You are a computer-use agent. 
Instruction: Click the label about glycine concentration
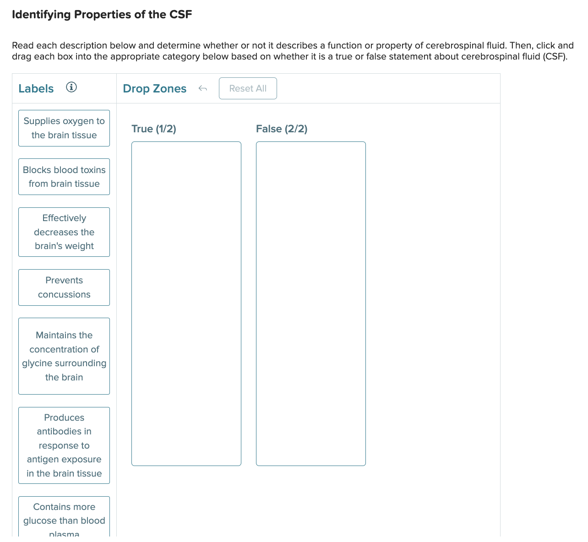pyautogui.click(x=64, y=356)
